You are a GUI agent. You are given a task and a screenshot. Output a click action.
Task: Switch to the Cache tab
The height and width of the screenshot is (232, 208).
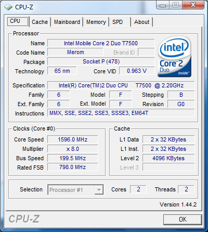[x=40, y=22]
